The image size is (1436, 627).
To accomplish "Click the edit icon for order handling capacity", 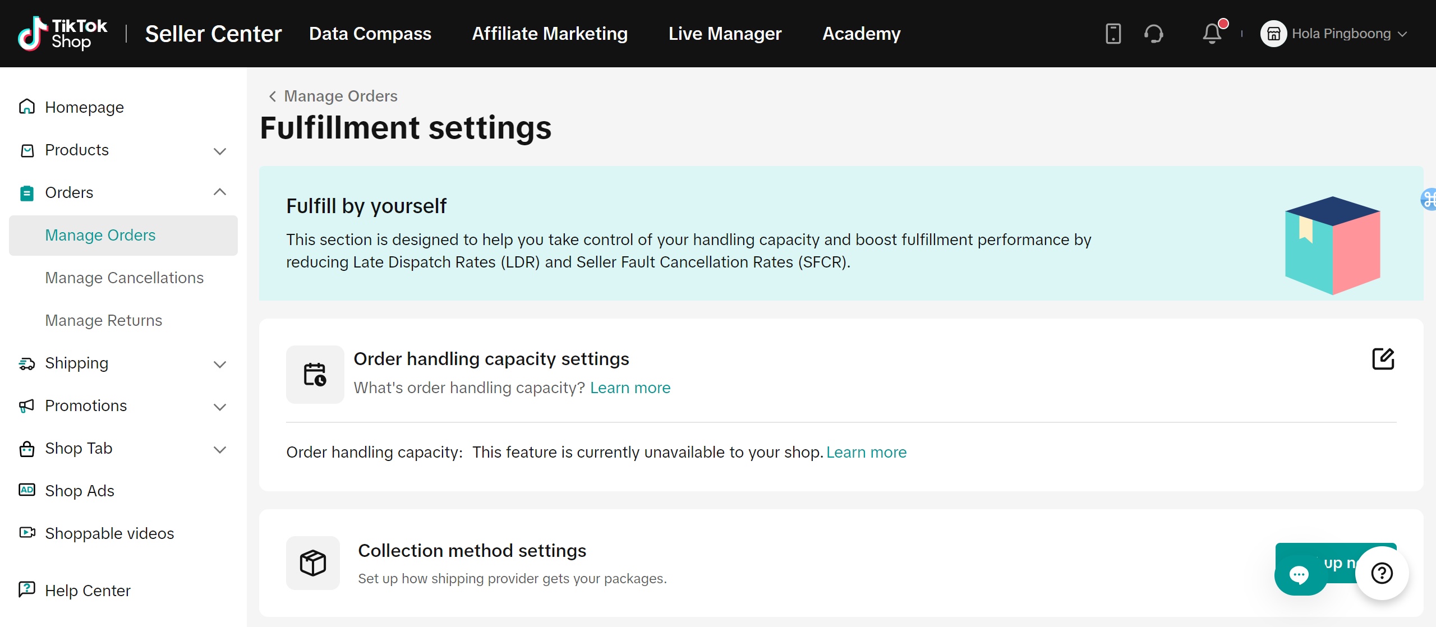I will coord(1383,359).
